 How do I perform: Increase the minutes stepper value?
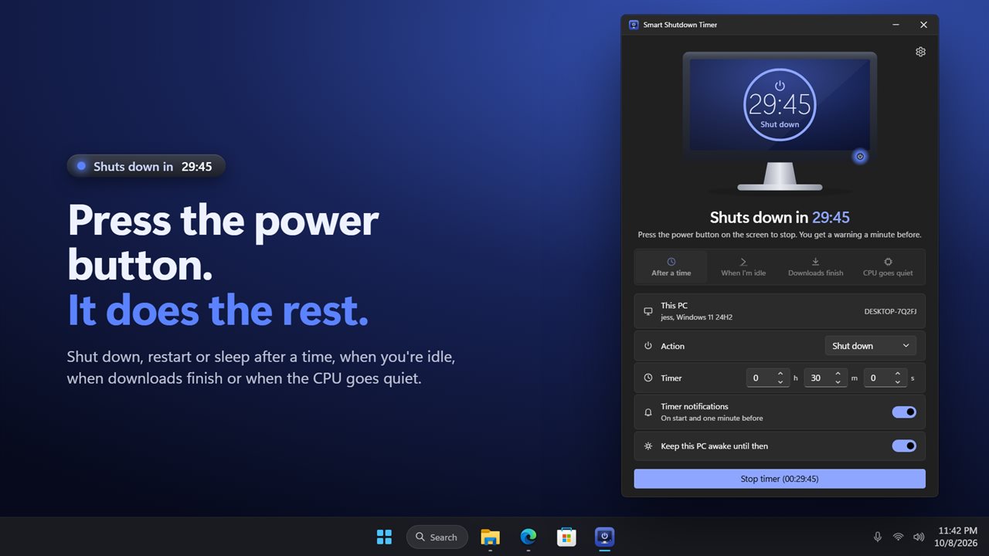tap(838, 375)
